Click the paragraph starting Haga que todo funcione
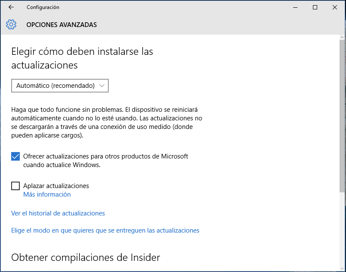The image size is (346, 272). [107, 122]
